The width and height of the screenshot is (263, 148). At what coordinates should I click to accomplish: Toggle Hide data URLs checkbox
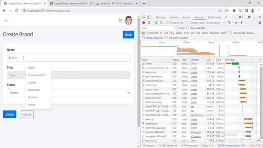[x=187, y=28]
